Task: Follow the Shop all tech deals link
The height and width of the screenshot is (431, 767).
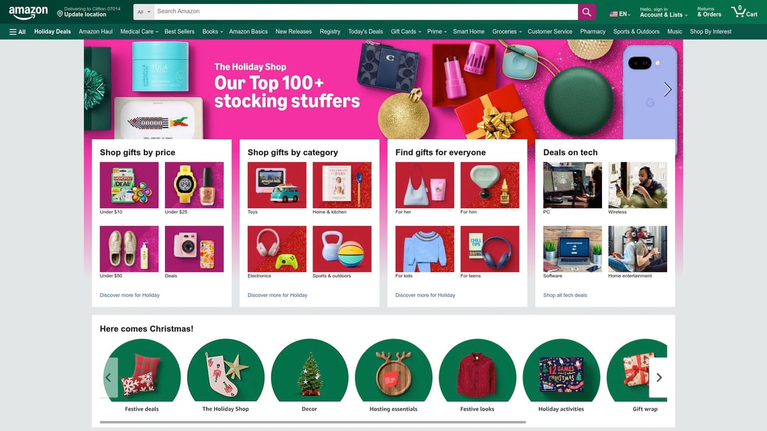Action: coord(565,295)
